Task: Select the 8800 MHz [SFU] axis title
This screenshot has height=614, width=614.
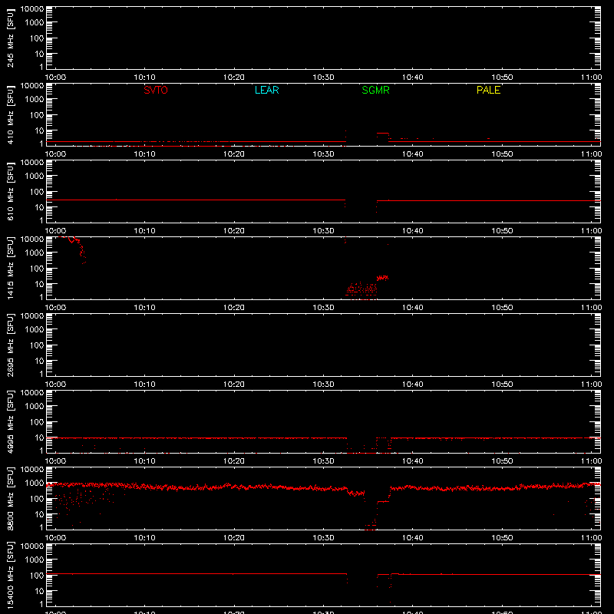Action: pos(10,498)
